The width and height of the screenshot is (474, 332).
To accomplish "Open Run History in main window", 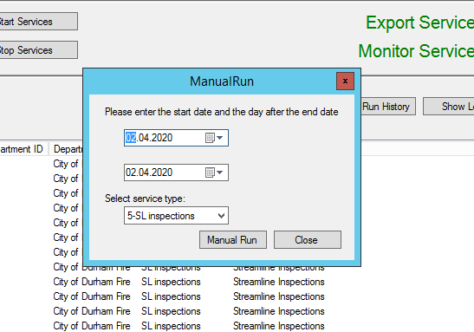I will [388, 106].
